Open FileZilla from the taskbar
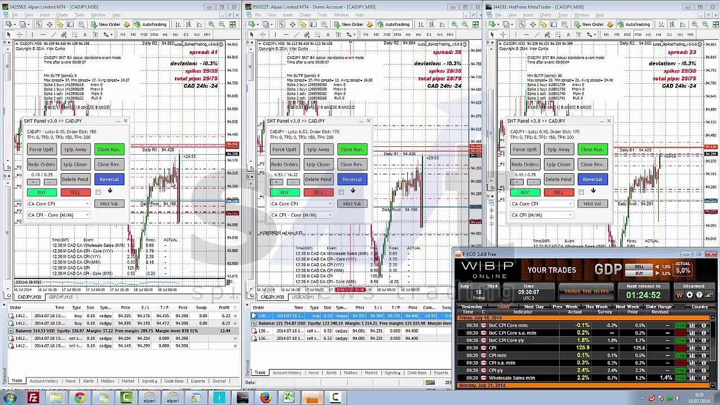720x405 pixels. coord(33,398)
